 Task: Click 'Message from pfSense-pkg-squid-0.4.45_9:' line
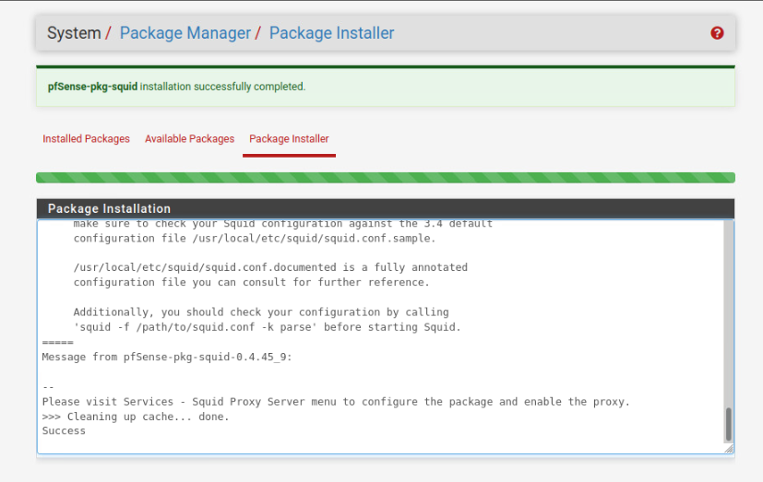tap(167, 358)
